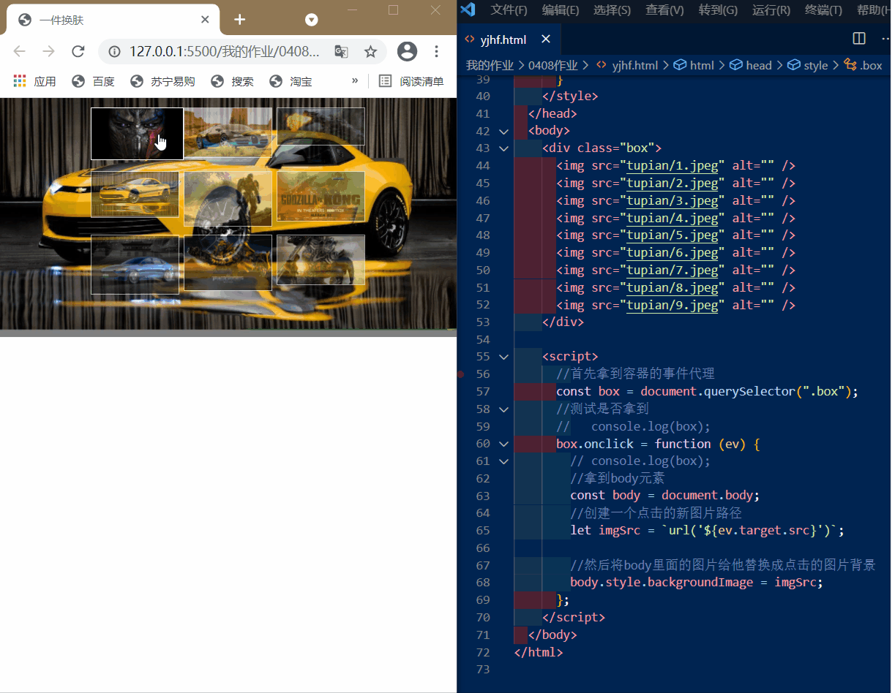Open the 查看(V) menu

pyautogui.click(x=664, y=10)
